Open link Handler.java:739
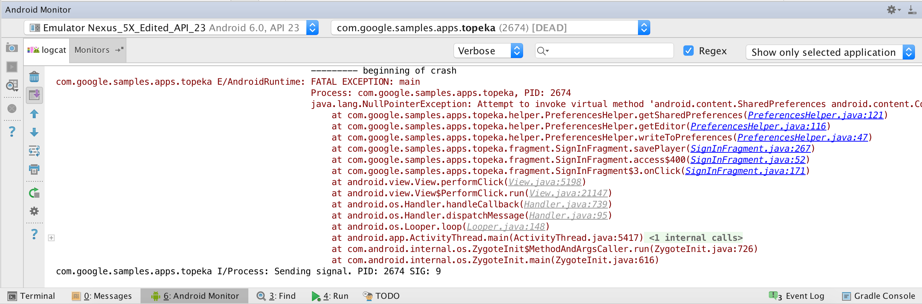 pyautogui.click(x=565, y=204)
